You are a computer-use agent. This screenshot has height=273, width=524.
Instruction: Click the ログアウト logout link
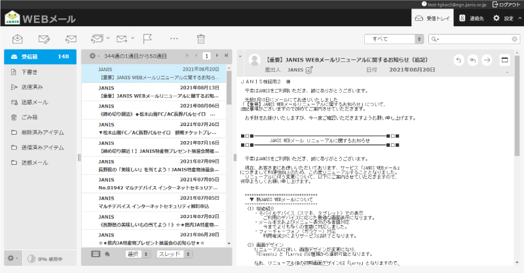[506, 5]
